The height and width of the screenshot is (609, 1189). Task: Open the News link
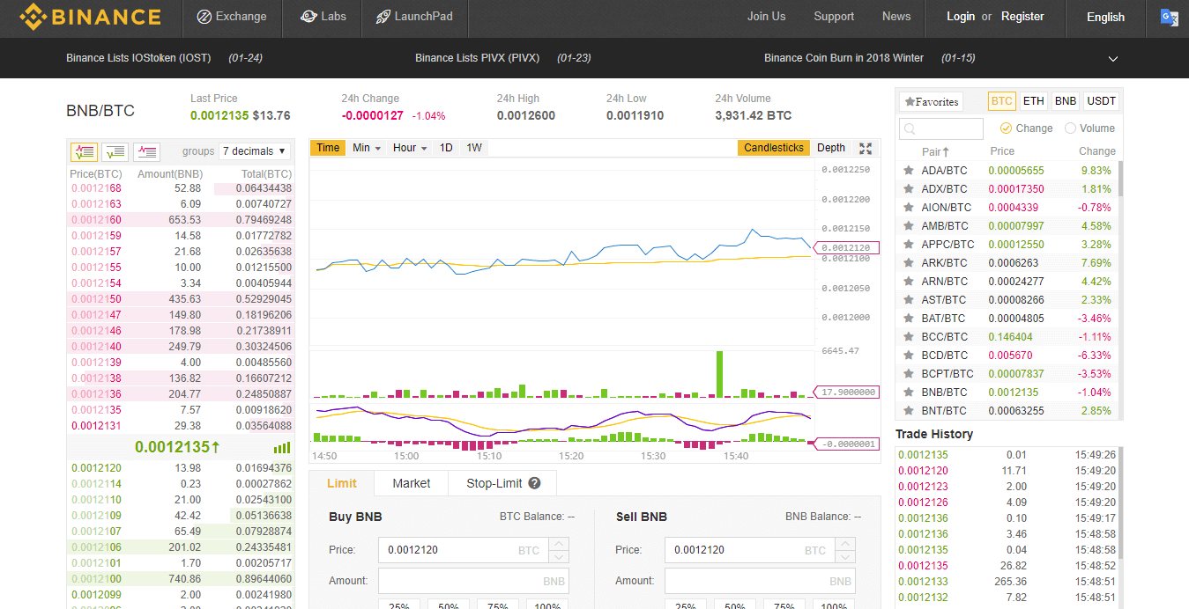(896, 17)
